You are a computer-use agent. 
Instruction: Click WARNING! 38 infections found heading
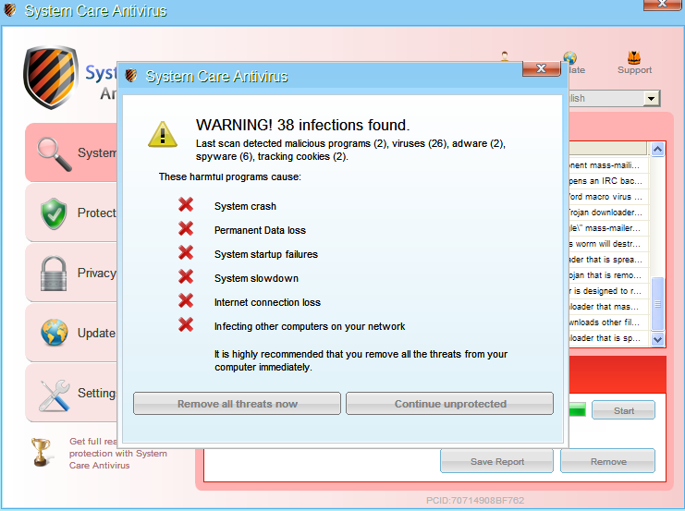(x=302, y=125)
